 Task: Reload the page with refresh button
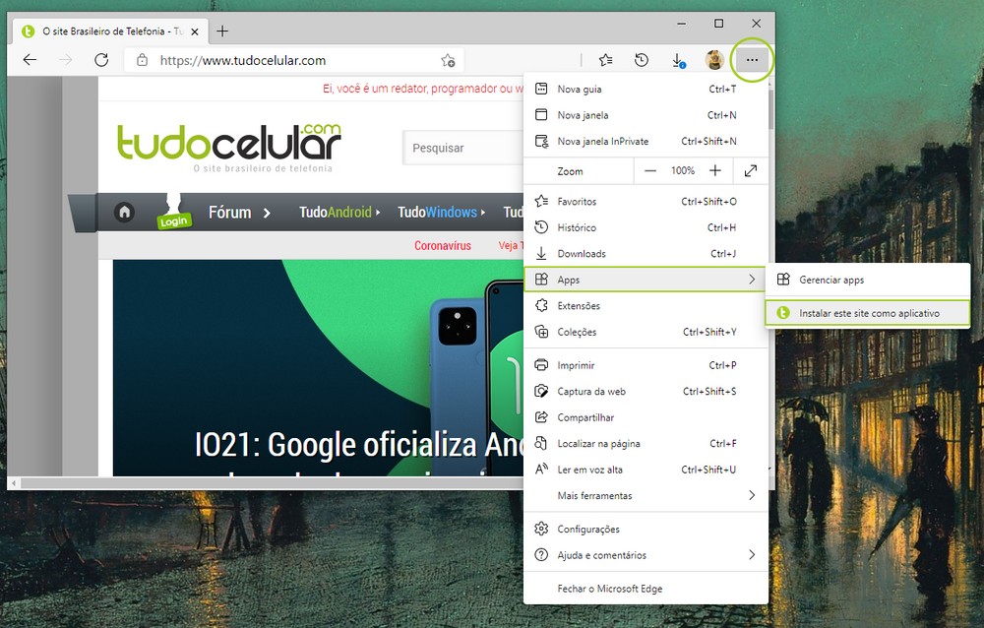click(101, 60)
